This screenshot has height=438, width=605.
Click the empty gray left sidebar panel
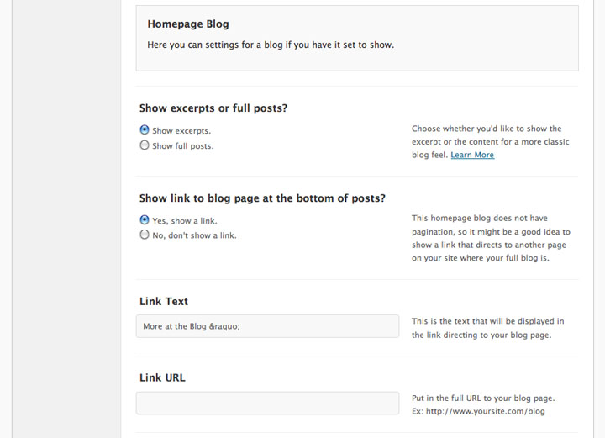pos(66,219)
